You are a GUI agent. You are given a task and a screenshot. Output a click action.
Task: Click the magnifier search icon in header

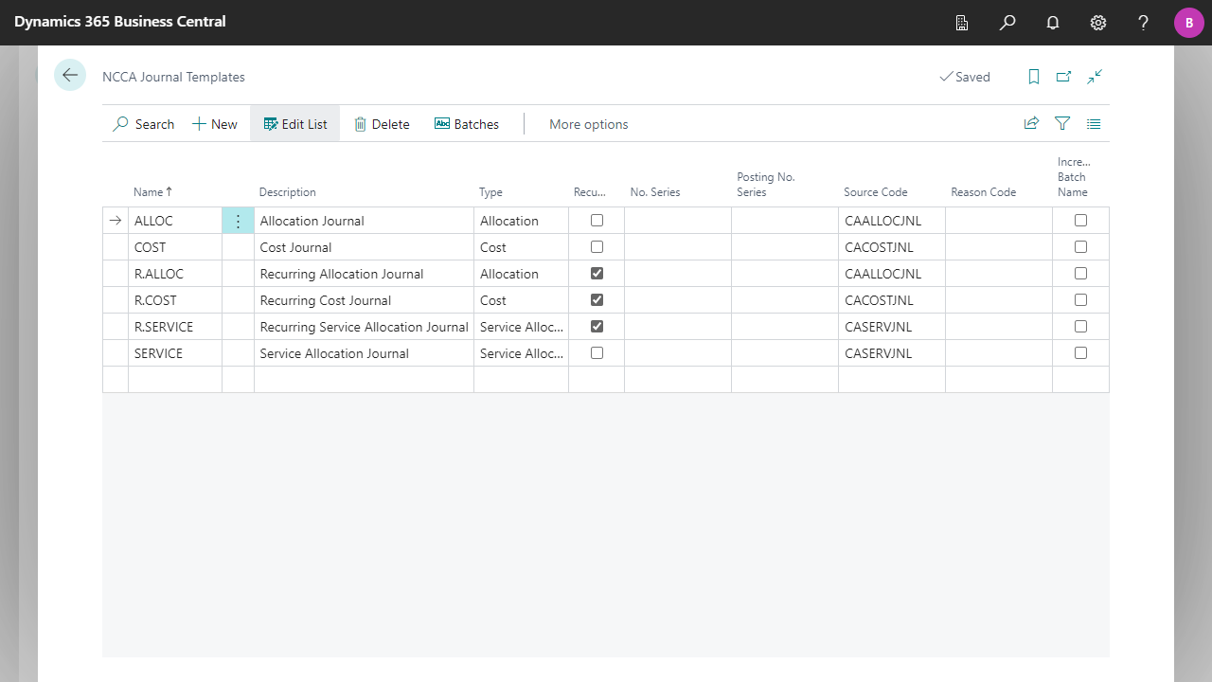(x=1007, y=23)
